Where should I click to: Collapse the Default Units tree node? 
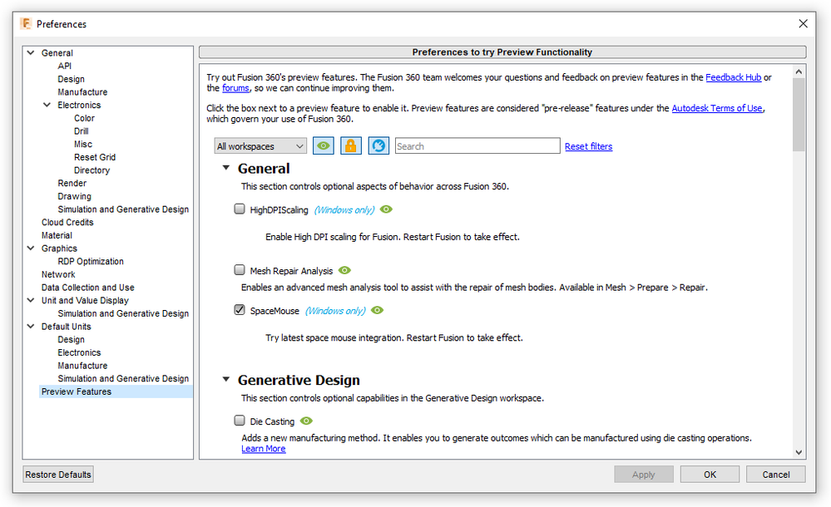(31, 327)
